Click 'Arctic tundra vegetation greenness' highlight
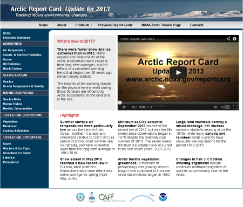This screenshot has height=207, width=243. [x=144, y=167]
